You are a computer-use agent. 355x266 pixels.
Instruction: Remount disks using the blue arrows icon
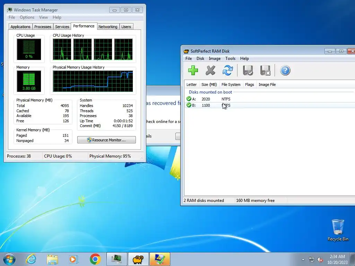coord(227,70)
